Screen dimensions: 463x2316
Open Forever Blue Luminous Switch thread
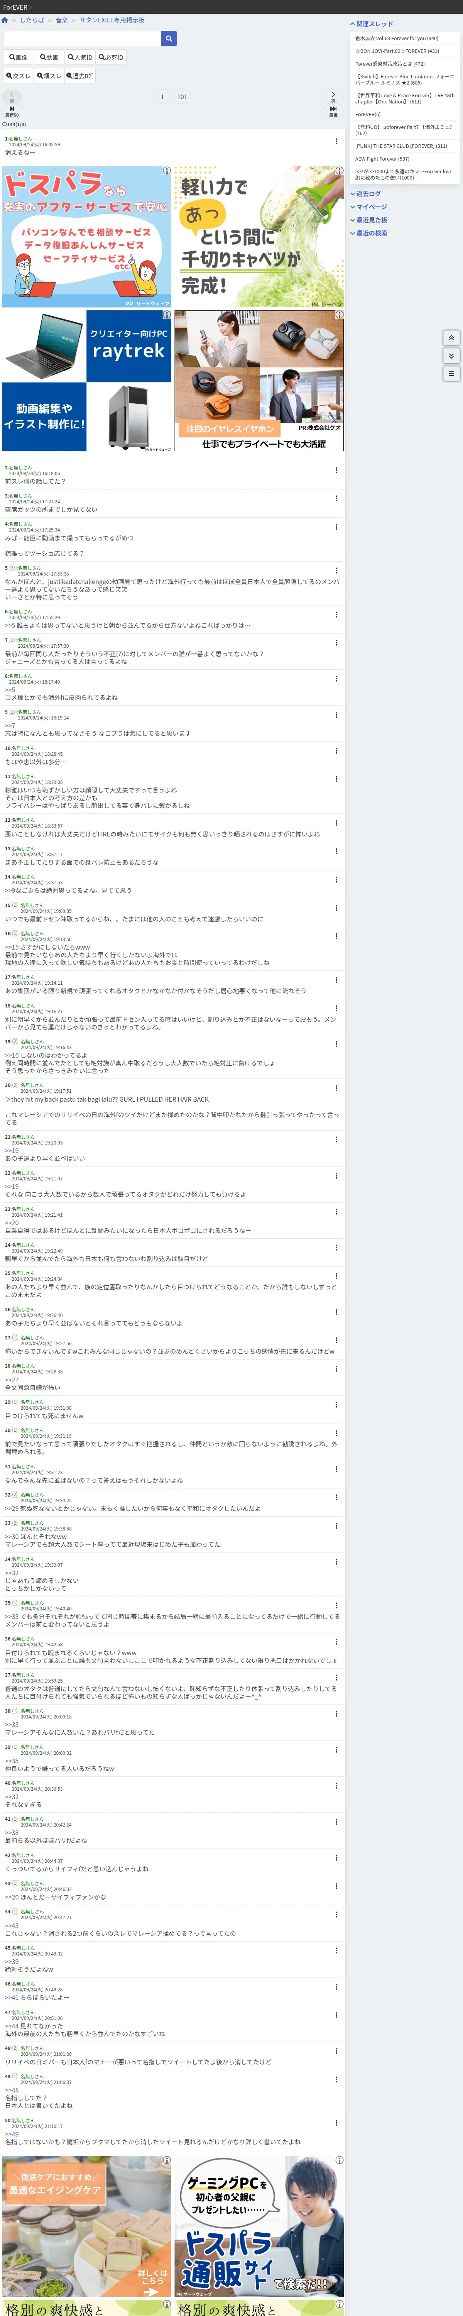click(405, 80)
